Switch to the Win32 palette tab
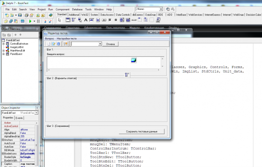Screen dimensions: 262x167 point(85,15)
